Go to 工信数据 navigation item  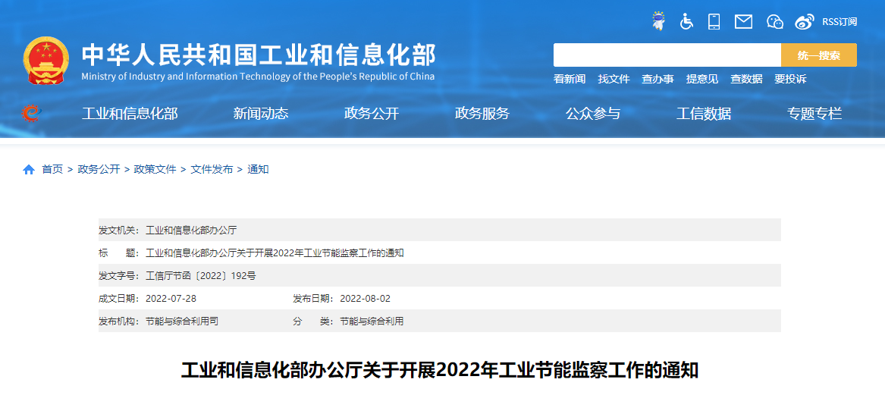pyautogui.click(x=704, y=114)
